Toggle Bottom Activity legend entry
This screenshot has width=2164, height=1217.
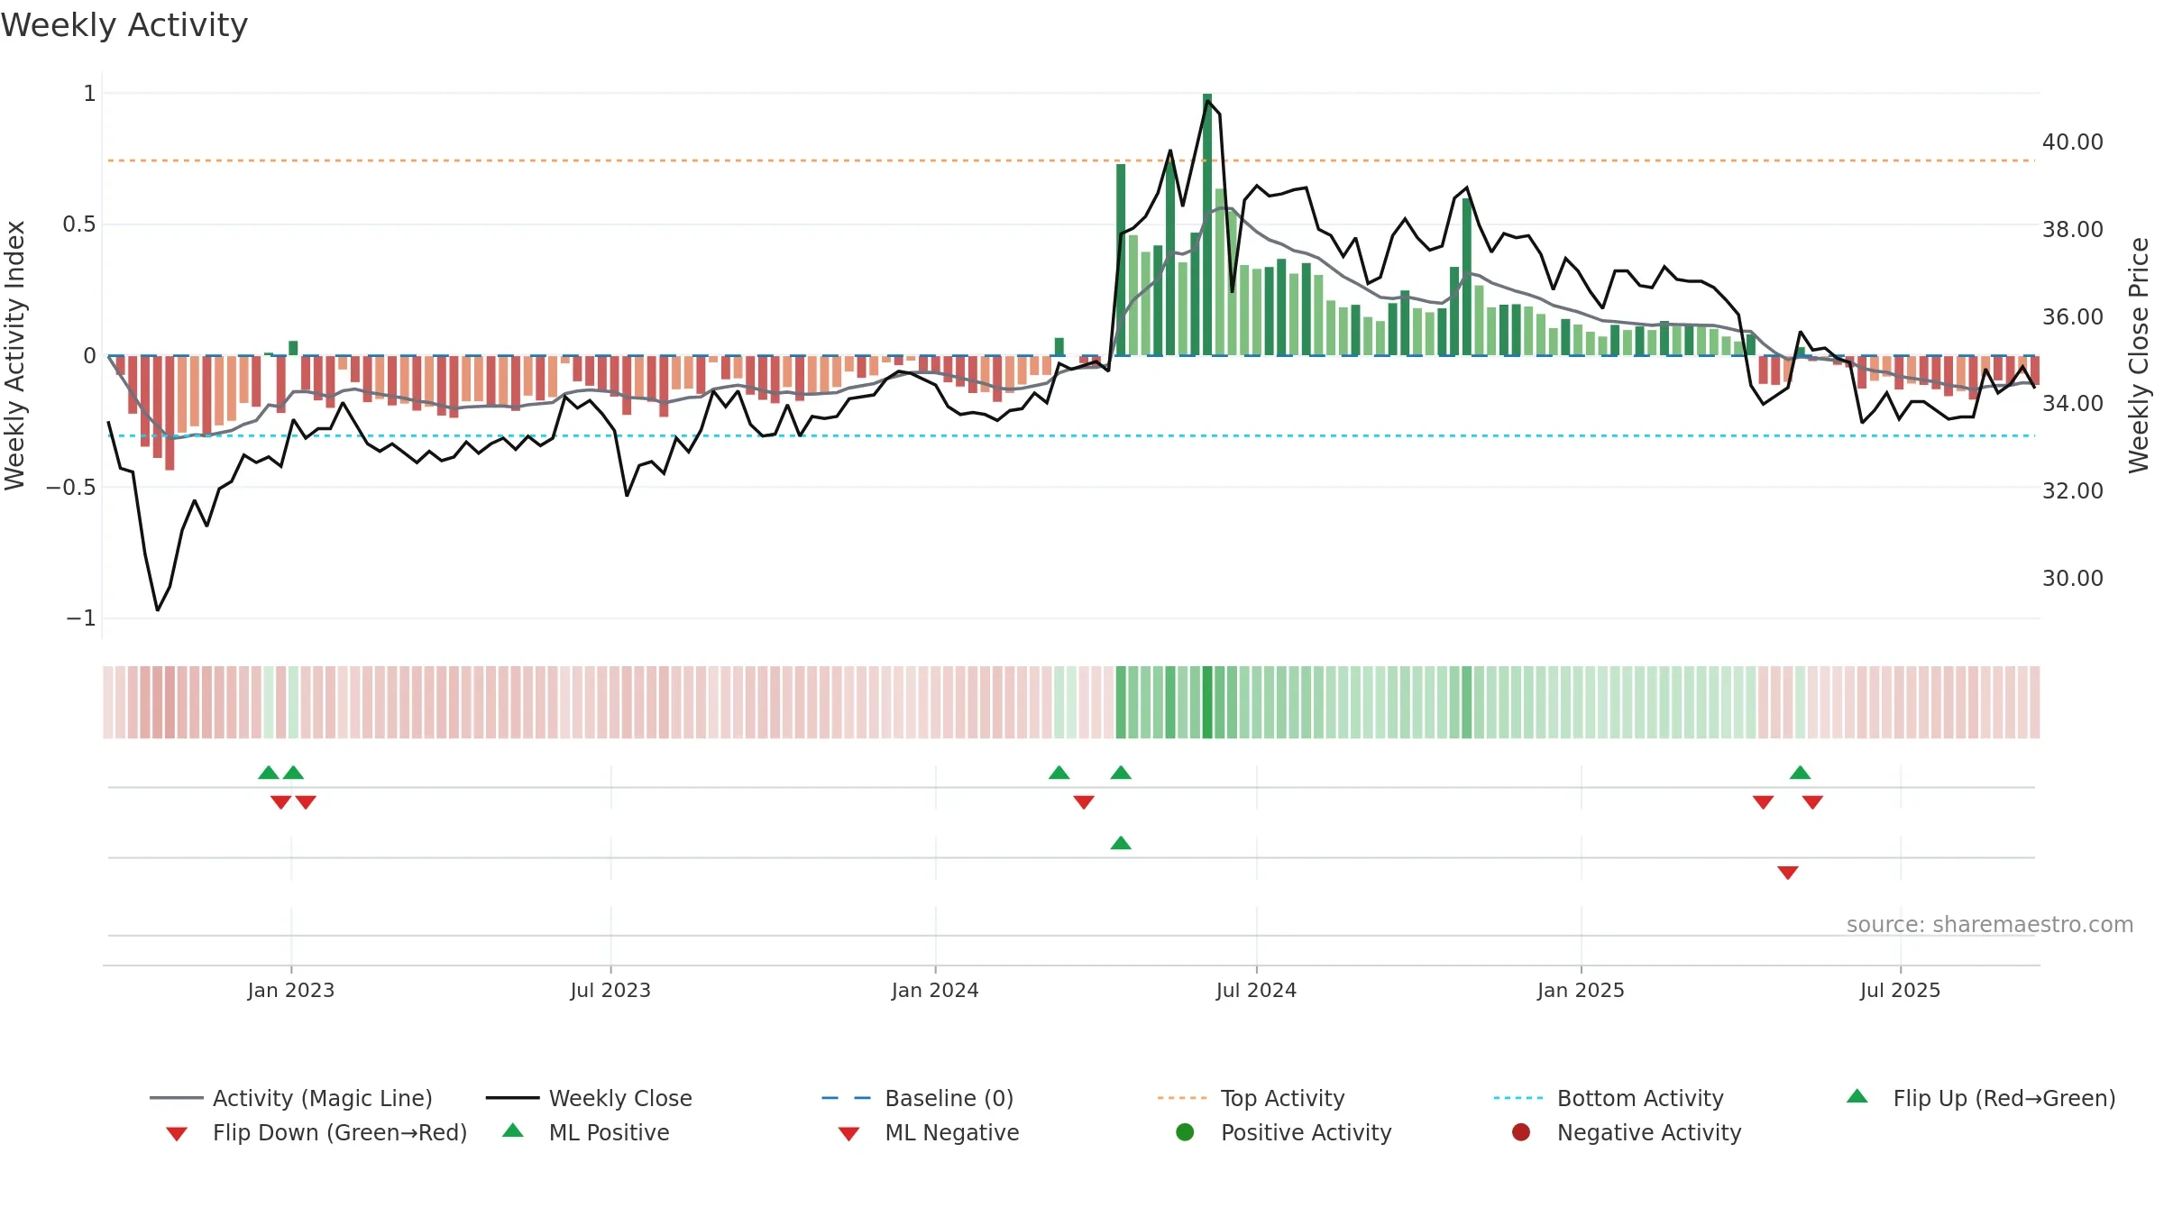1609,1098
